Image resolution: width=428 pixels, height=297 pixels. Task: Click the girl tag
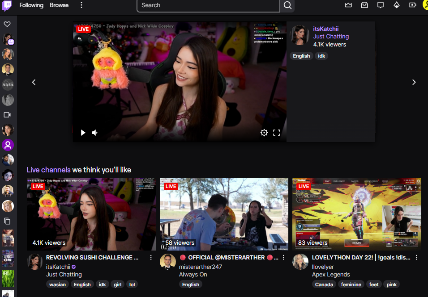[x=118, y=284]
